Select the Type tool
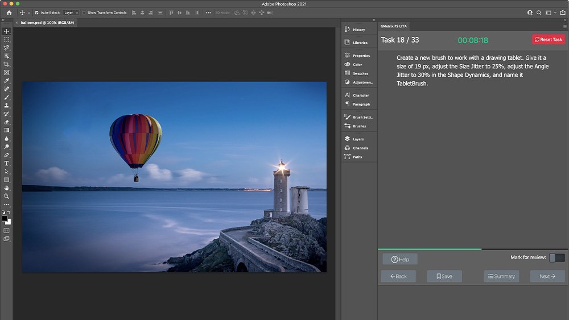This screenshot has height=320, width=569. tap(7, 163)
